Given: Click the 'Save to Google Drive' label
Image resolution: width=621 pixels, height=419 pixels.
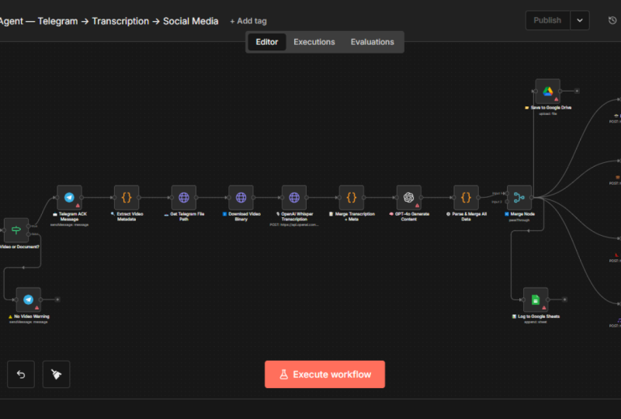Looking at the screenshot, I should point(548,108).
